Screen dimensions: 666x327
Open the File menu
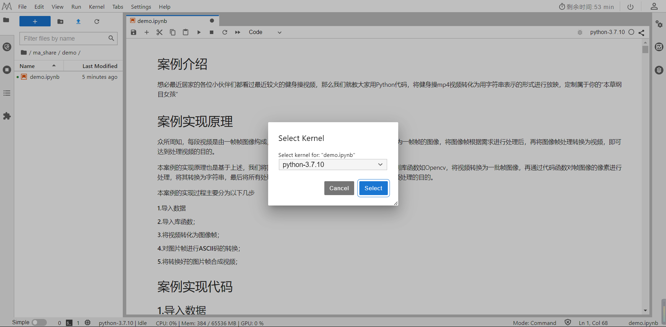tap(23, 7)
